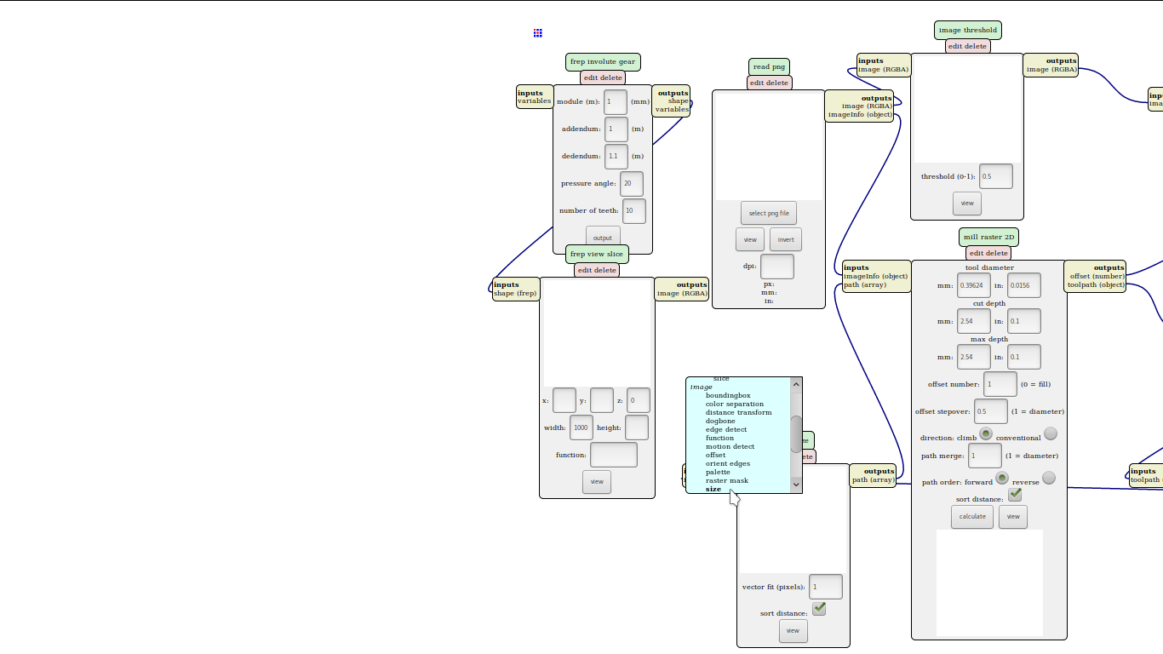Choose 'dogbone' in the module menu

(x=720, y=421)
